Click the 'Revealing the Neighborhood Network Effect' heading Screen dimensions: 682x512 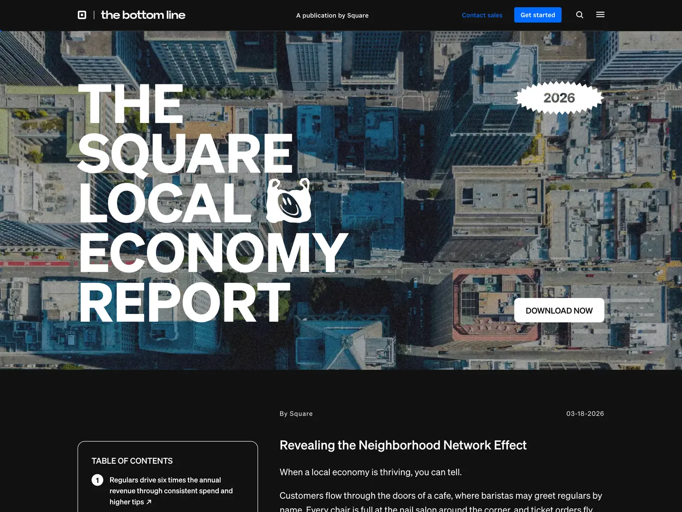tap(403, 445)
